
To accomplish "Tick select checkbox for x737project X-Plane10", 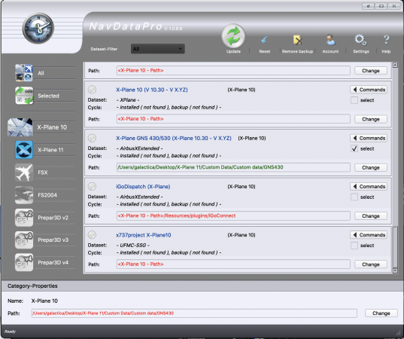I will click(354, 246).
